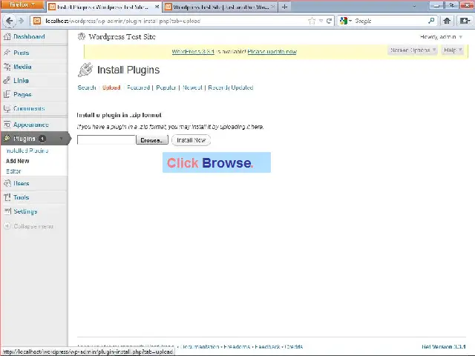
Task: Open the Documentation footer link
Action: (x=200, y=346)
